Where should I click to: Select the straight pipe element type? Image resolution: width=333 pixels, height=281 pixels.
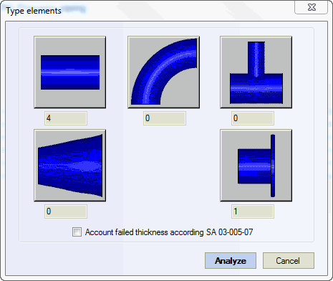point(70,72)
